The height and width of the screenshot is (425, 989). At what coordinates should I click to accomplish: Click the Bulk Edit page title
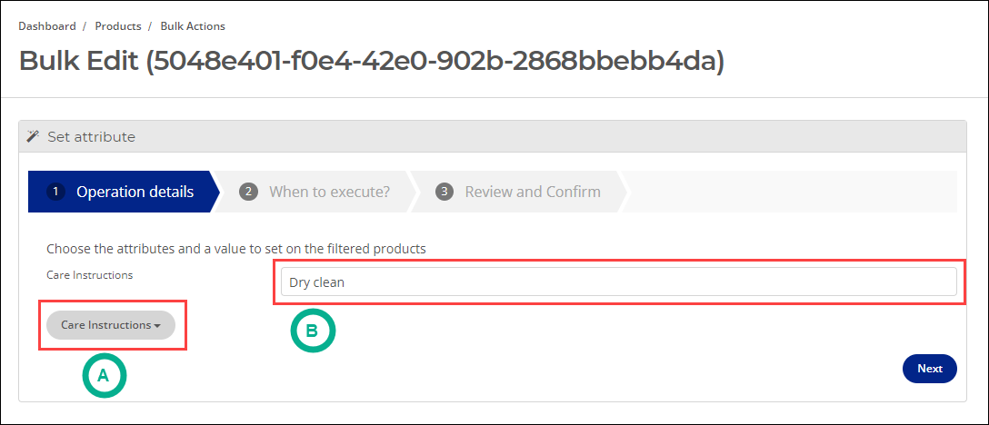pos(372,62)
